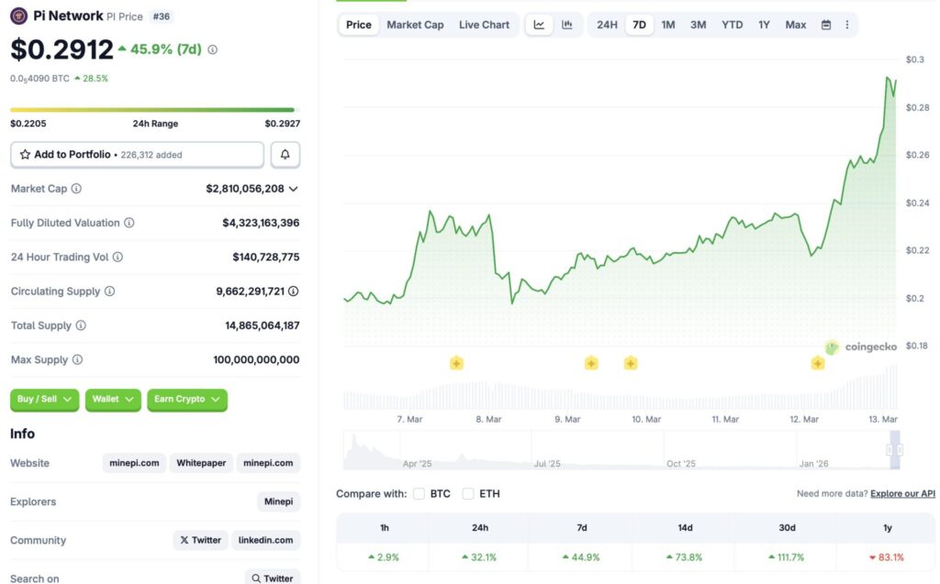Enable the ETH compare checkbox
The width and height of the screenshot is (940, 584).
(x=468, y=493)
